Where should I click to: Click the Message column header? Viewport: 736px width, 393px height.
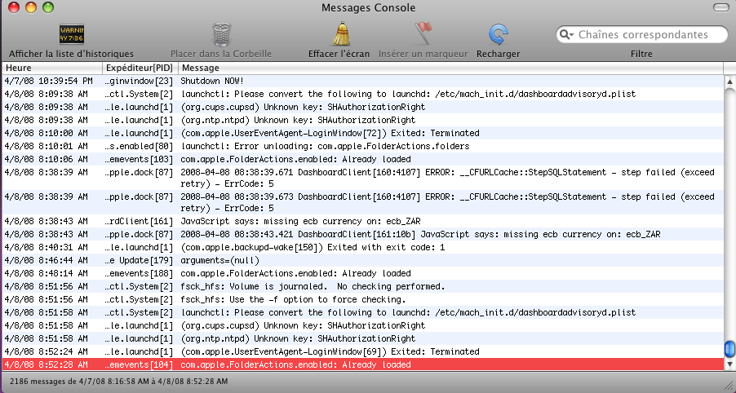[x=449, y=68]
